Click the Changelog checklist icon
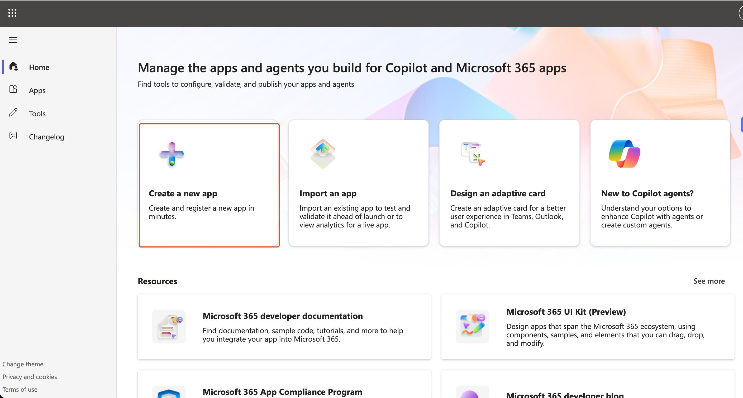Viewport: 743px width, 398px height. [x=13, y=136]
